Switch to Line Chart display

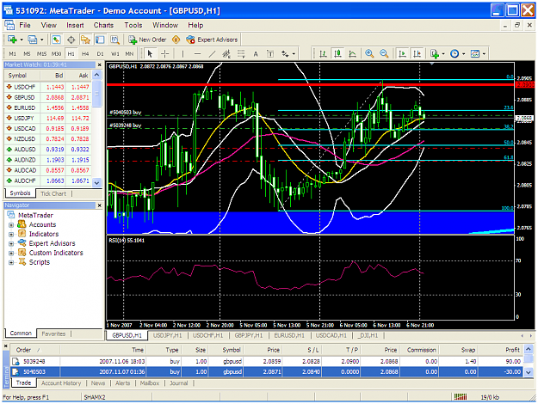tap(352, 54)
